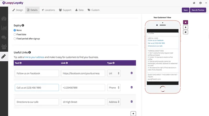Delete the Directions to our cafe row
Viewport: 209px width, 116px height.
[131, 101]
